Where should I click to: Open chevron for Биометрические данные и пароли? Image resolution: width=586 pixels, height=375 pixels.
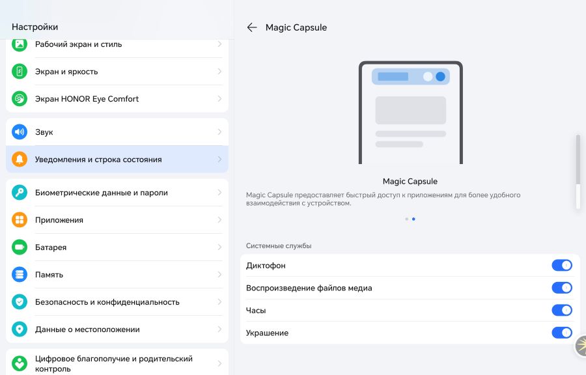[x=219, y=192]
